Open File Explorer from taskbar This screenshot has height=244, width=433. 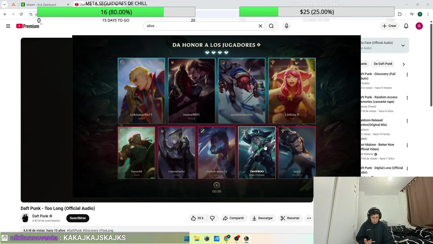tap(197, 239)
